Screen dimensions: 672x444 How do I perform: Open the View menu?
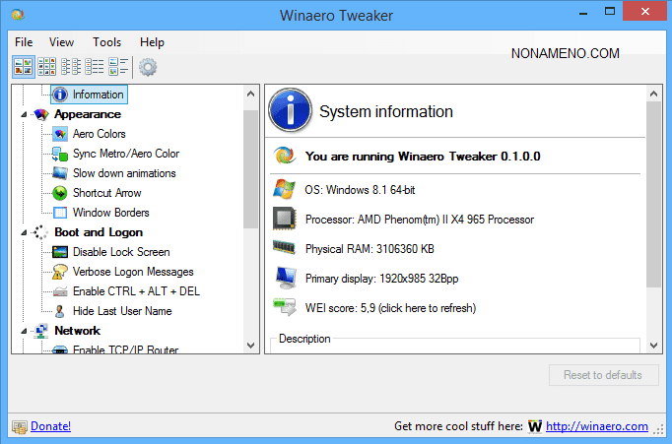[61, 42]
